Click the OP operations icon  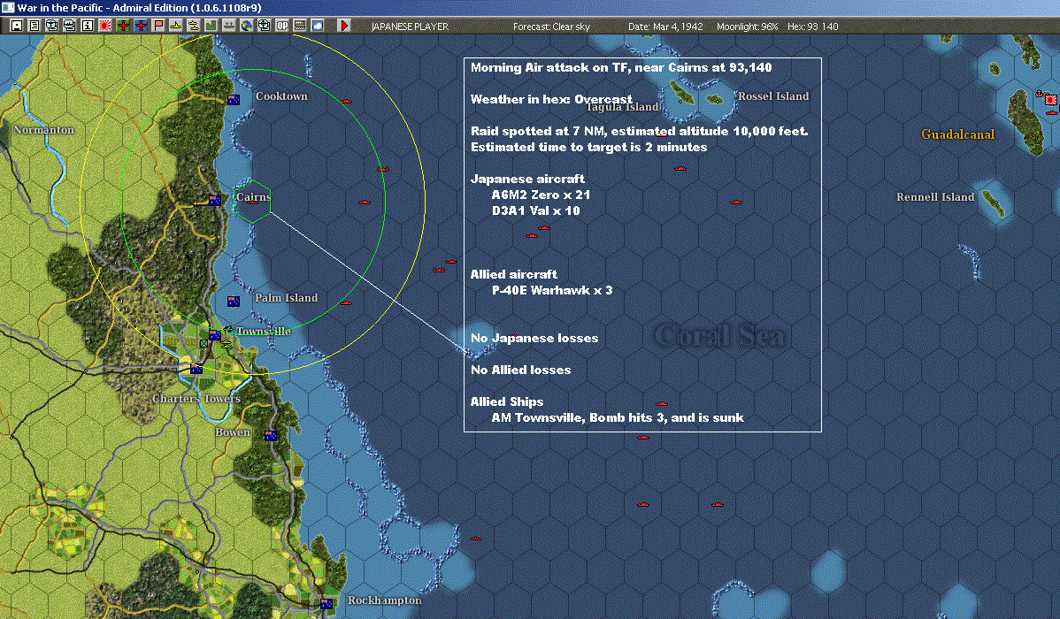(282, 26)
